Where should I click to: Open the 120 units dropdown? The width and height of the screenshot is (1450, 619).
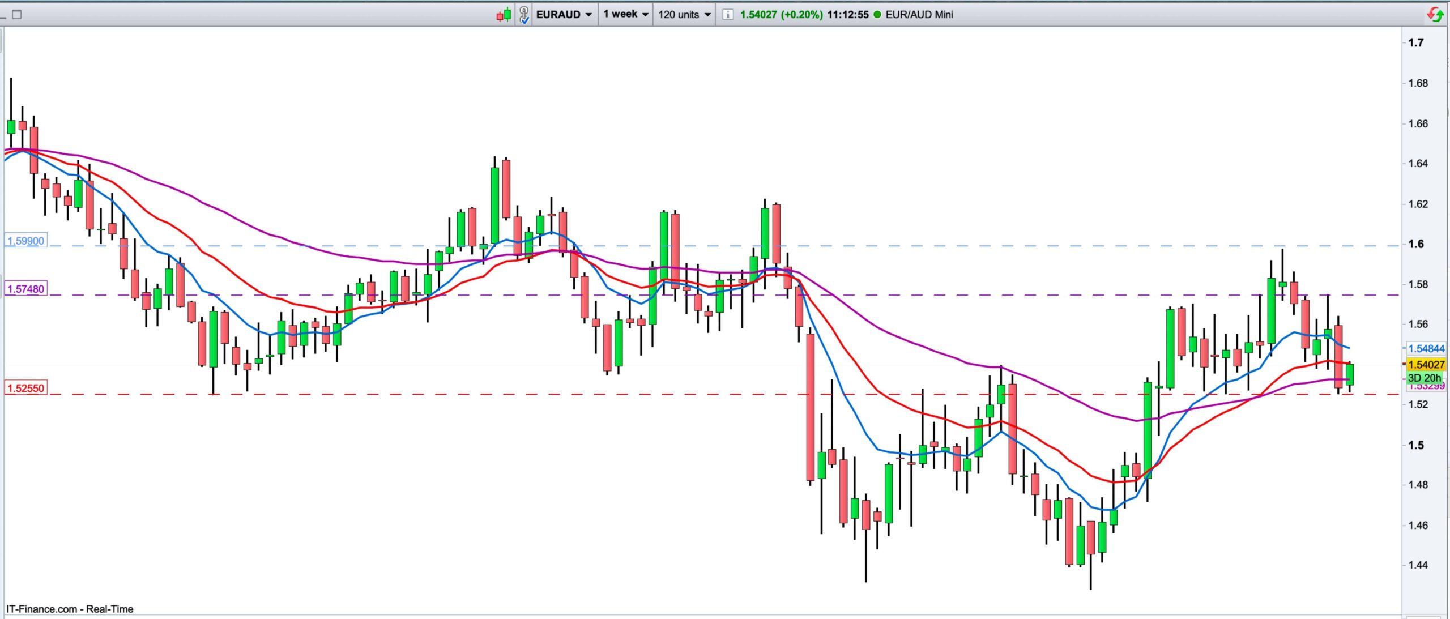684,15
